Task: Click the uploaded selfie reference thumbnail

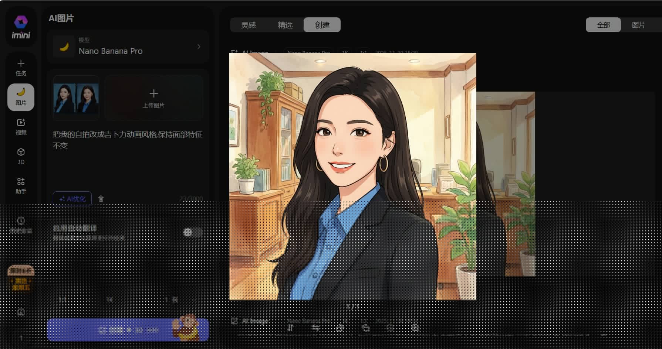Action: 76,98
